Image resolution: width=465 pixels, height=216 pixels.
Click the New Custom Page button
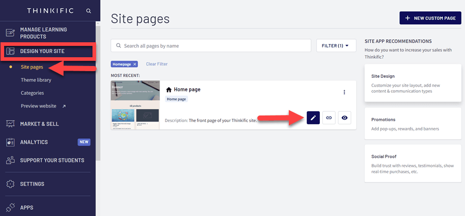click(430, 18)
